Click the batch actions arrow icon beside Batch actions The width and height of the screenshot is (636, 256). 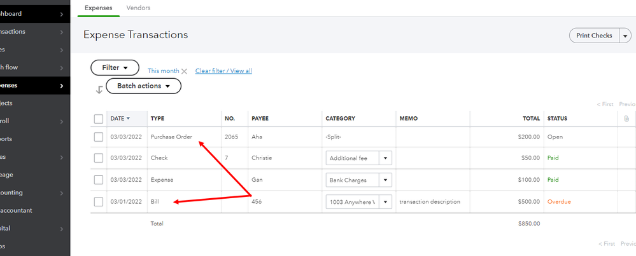[x=99, y=90]
